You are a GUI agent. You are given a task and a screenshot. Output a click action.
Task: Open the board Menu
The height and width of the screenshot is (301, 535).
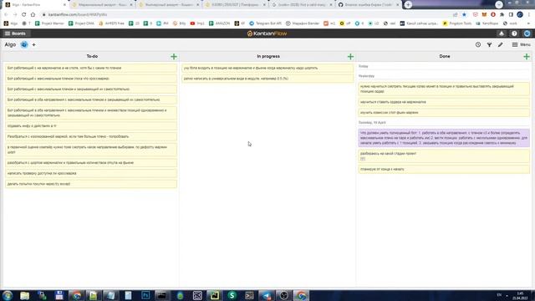click(522, 44)
